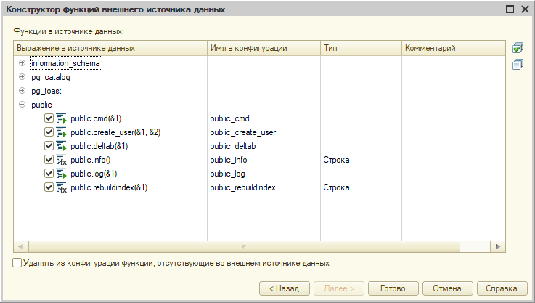The image size is (535, 303).
Task: Collapse the public schema node
Action: (x=22, y=105)
